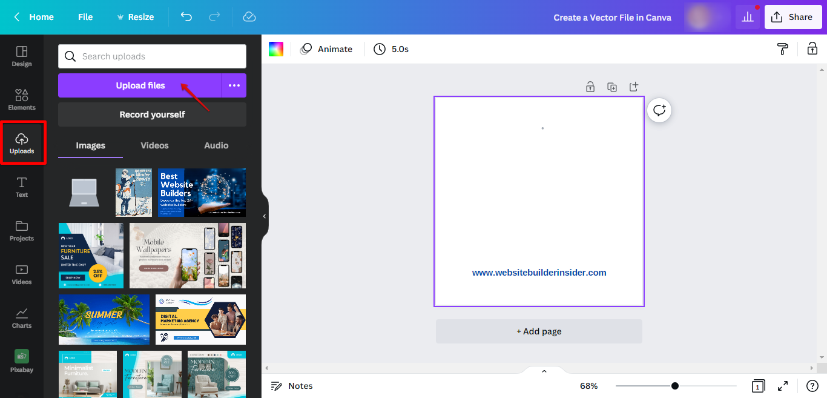This screenshot has height=398, width=827.
Task: Click the Upload files button
Action: (x=140, y=85)
